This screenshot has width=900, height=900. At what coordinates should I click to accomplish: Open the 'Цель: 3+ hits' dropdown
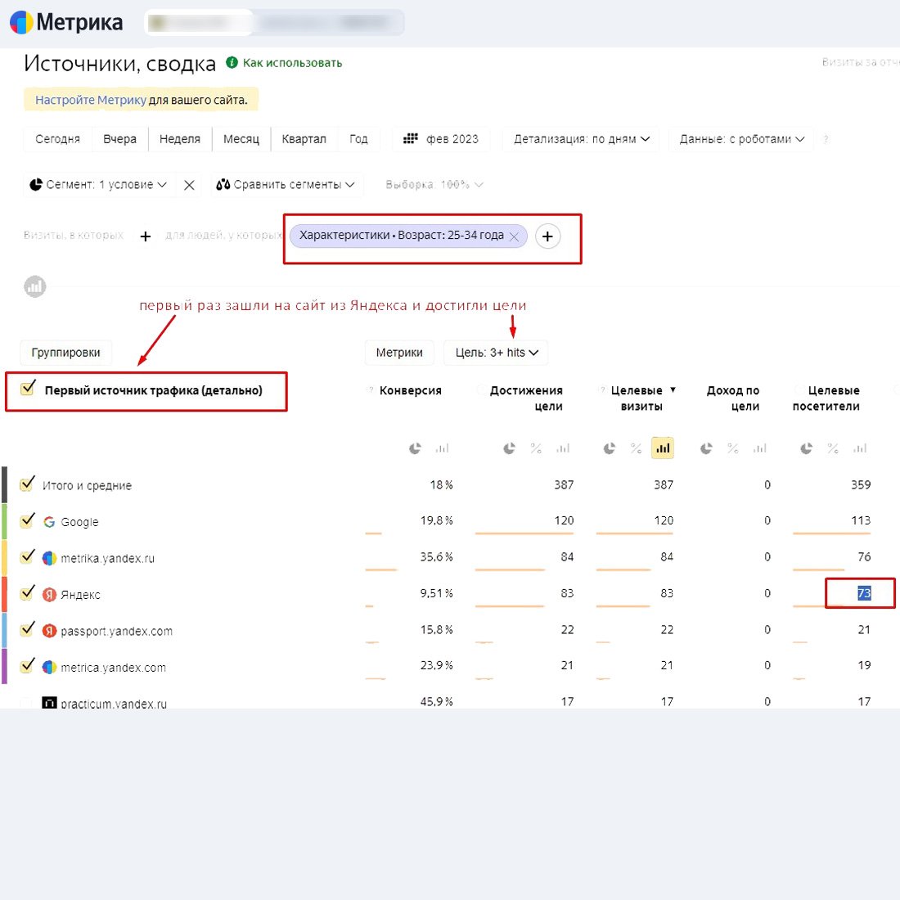pyautogui.click(x=496, y=353)
